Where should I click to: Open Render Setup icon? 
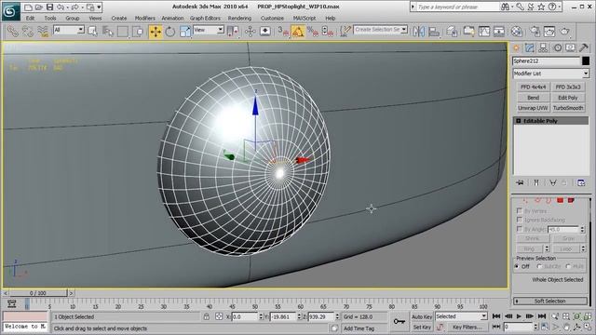coord(535,32)
